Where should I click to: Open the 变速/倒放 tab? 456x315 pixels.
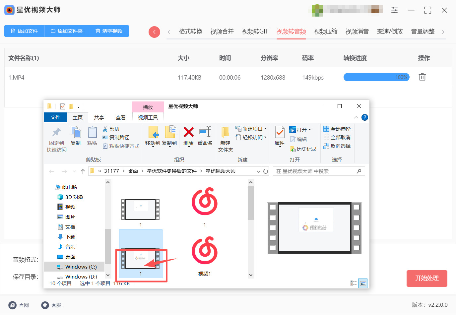390,31
